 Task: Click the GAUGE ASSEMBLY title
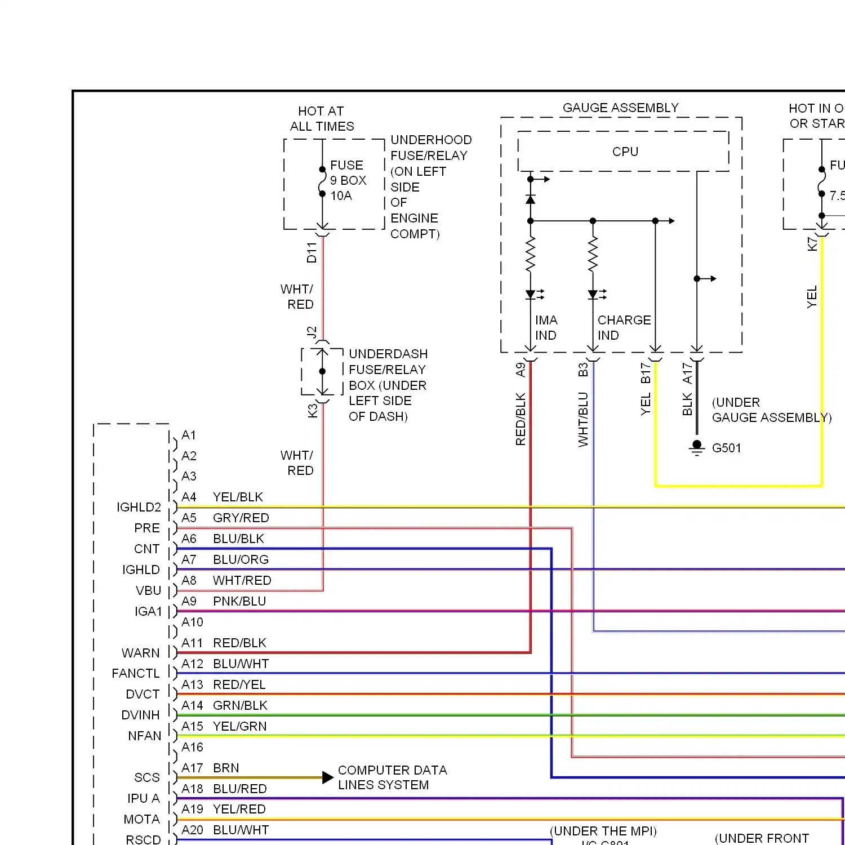(620, 108)
